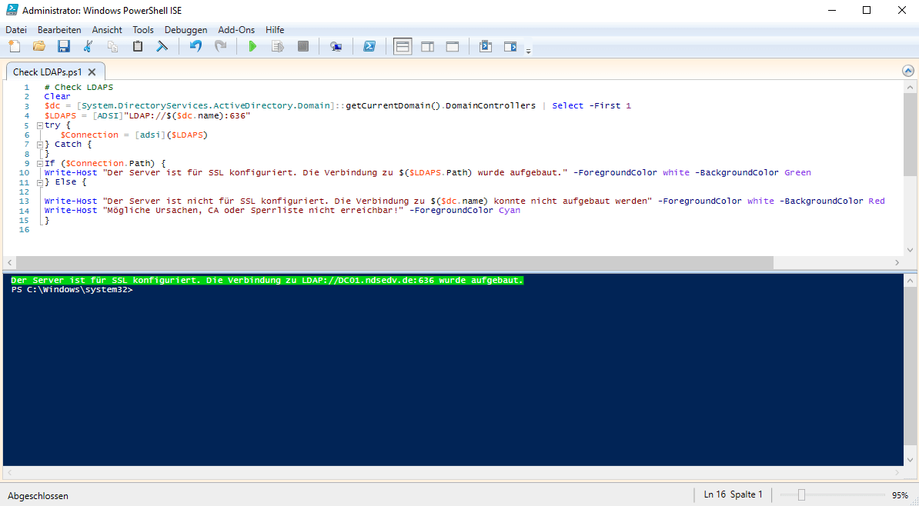This screenshot has height=506, width=919.
Task: Open a new remote PowerShell tab
Action: [x=336, y=46]
